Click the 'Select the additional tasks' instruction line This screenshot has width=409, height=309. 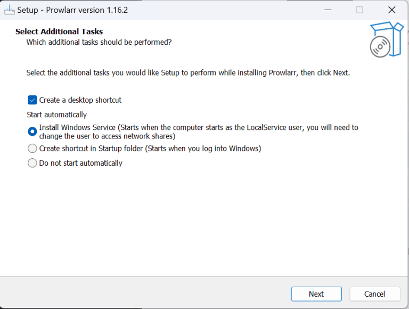(x=188, y=72)
